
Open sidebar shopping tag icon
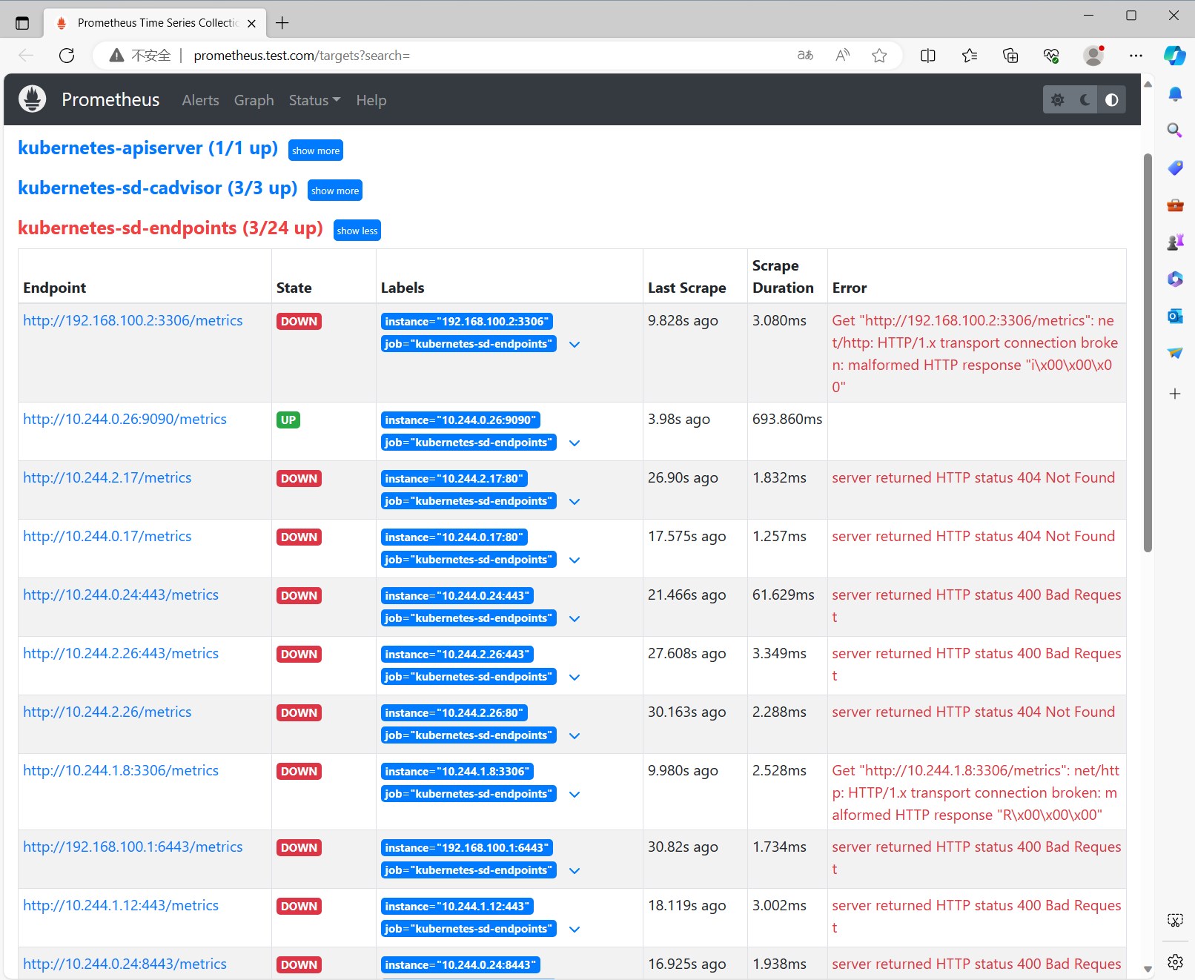pos(1175,168)
